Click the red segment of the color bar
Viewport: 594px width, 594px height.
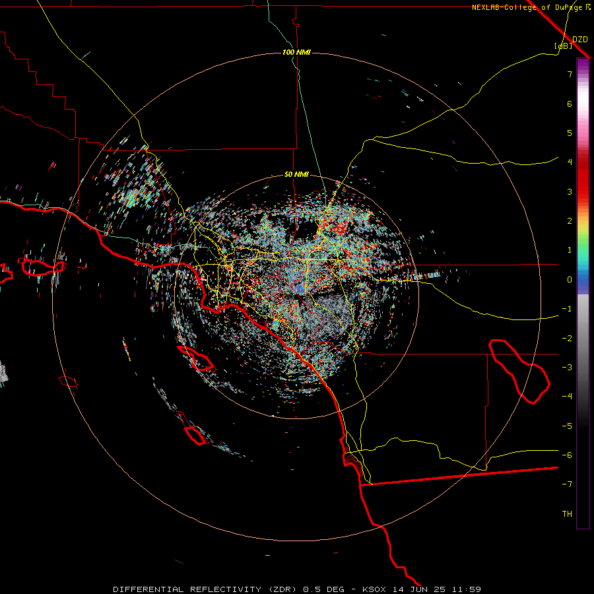pos(583,178)
